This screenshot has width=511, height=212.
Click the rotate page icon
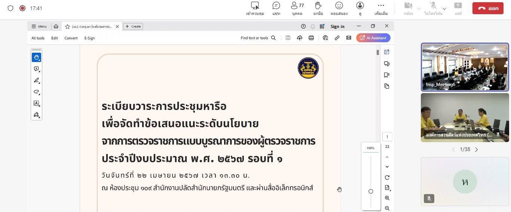tap(387, 177)
